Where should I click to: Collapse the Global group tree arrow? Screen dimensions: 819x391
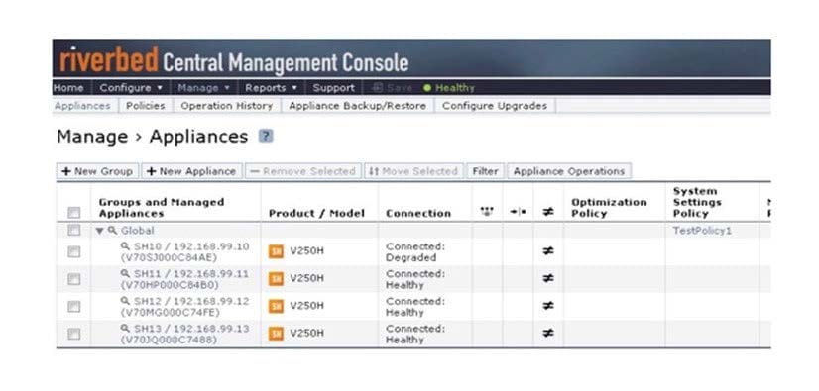click(x=100, y=231)
